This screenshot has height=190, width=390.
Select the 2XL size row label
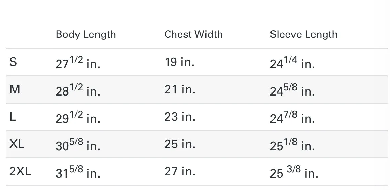pos(20,171)
